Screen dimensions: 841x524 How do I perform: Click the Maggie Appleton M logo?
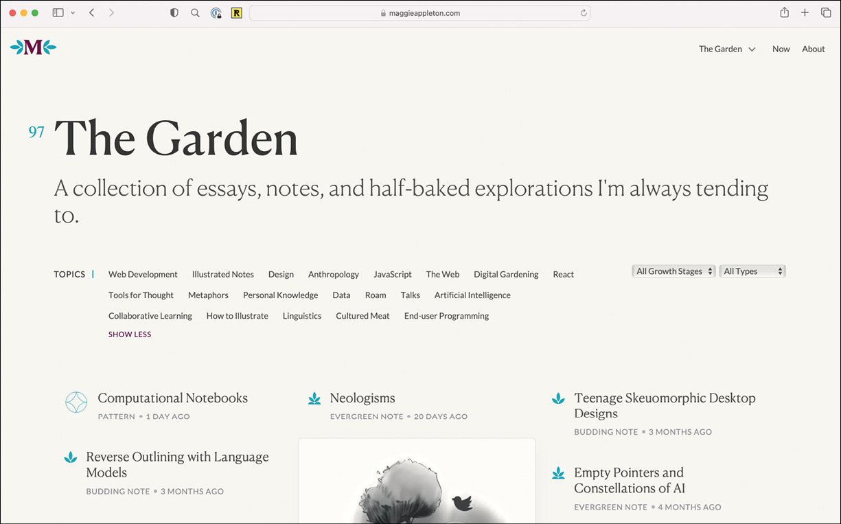[x=33, y=47]
